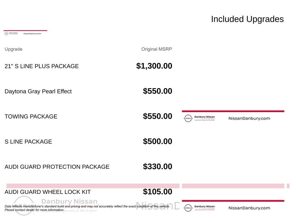Click the Included Upgrades title
296x222 pixels.
(x=247, y=19)
